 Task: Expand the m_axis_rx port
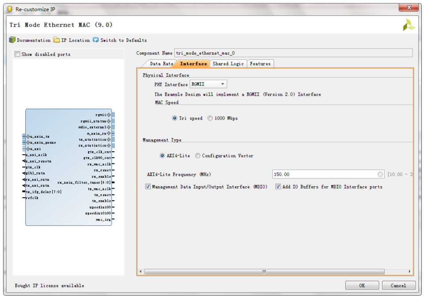tap(109, 133)
